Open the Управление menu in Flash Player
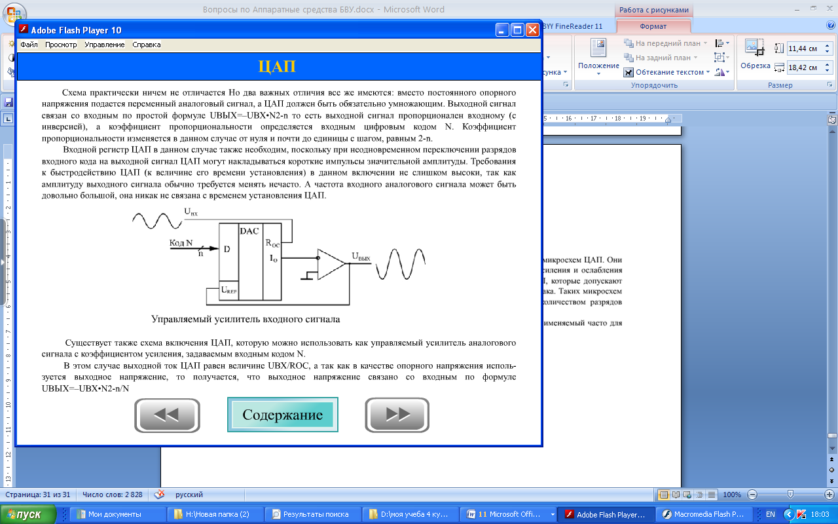The height and width of the screenshot is (524, 838). tap(105, 45)
